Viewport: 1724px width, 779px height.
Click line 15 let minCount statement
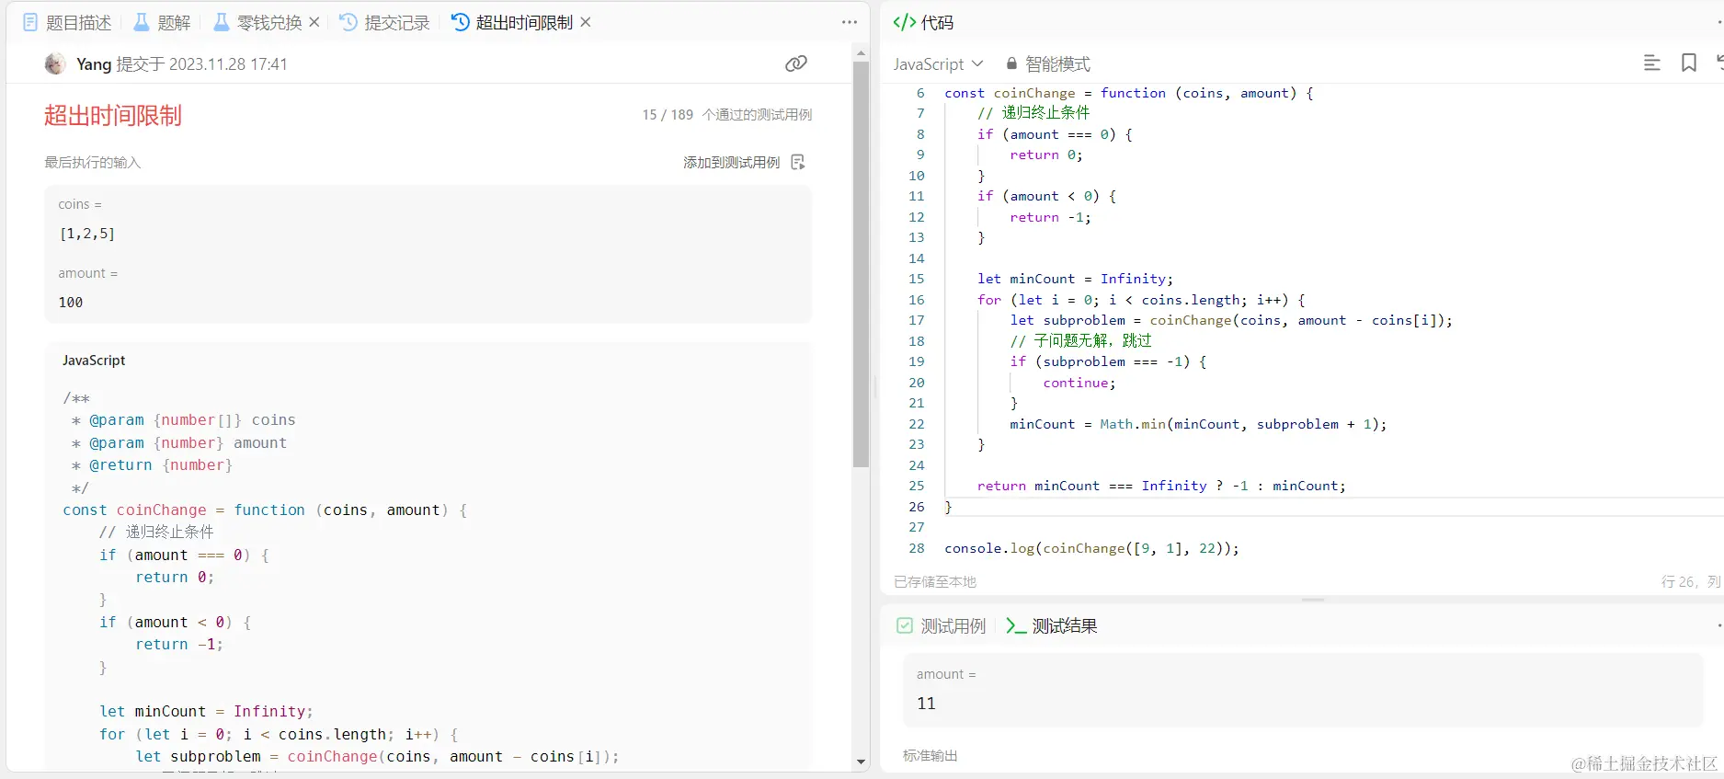click(1075, 279)
